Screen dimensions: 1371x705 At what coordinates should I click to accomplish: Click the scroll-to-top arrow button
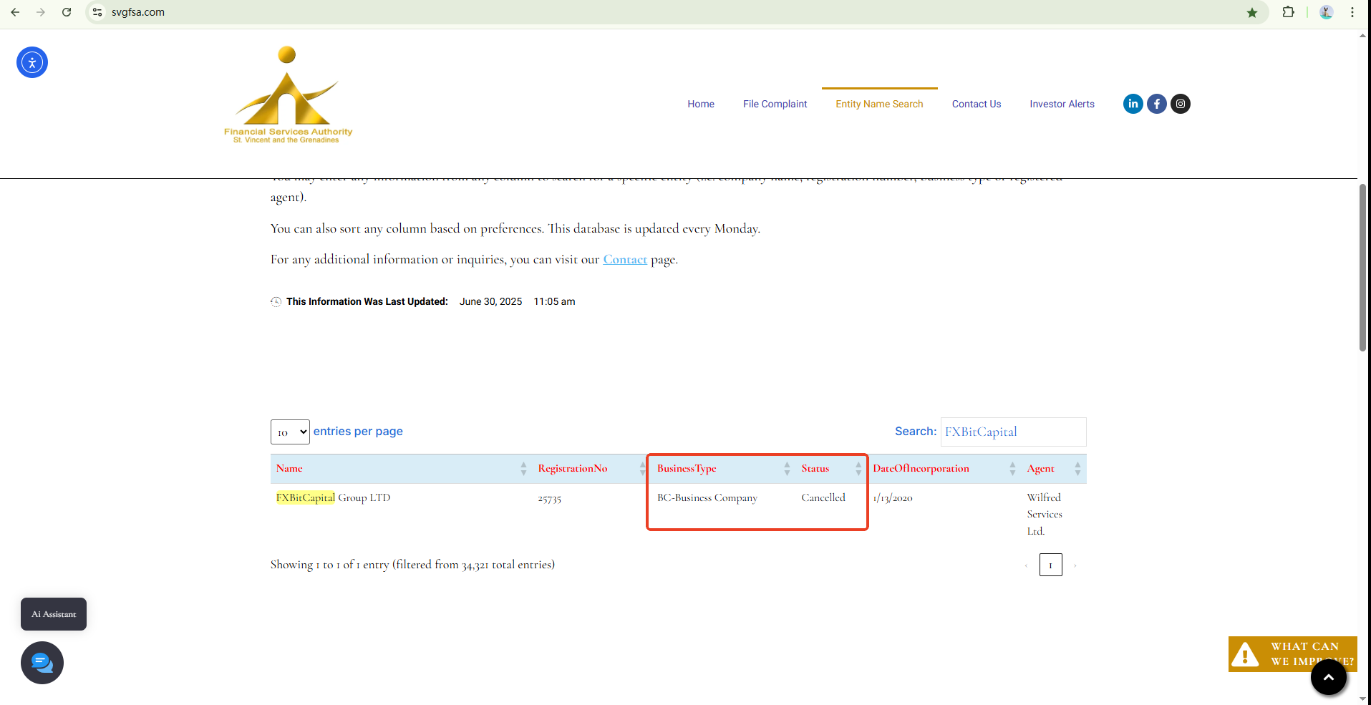click(x=1328, y=677)
